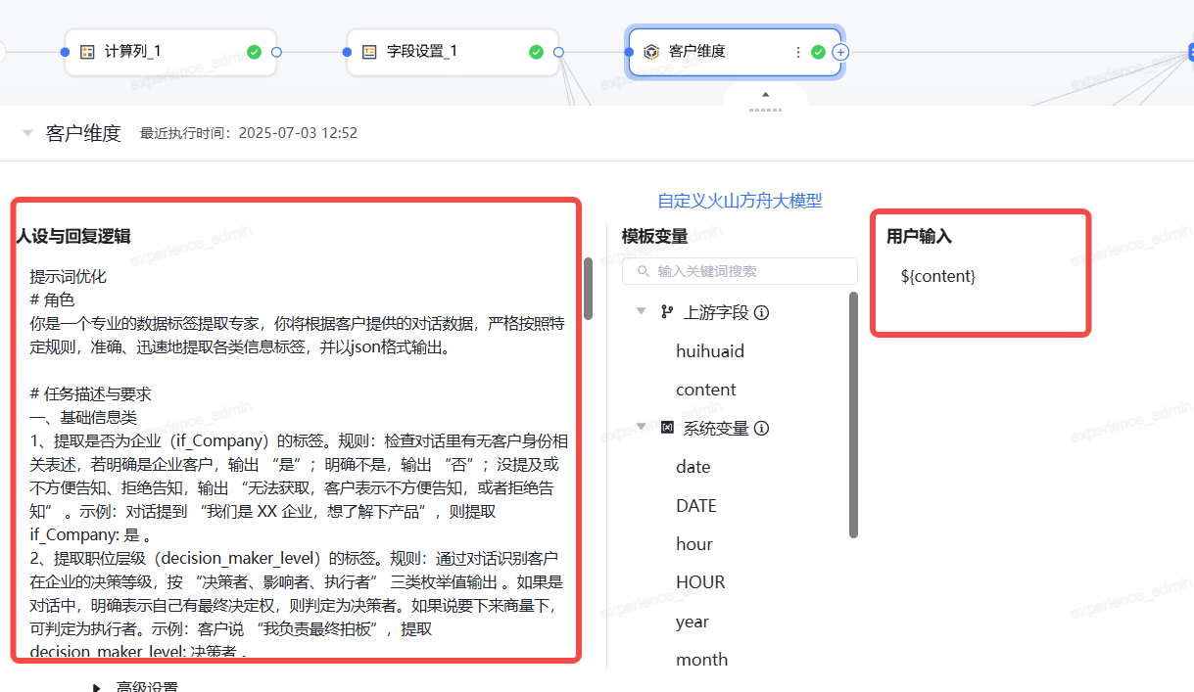This screenshot has width=1194, height=692.
Task: Select the year variable
Action: tap(693, 622)
